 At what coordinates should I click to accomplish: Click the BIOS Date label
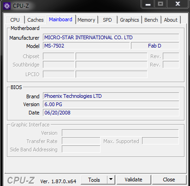[34, 113]
